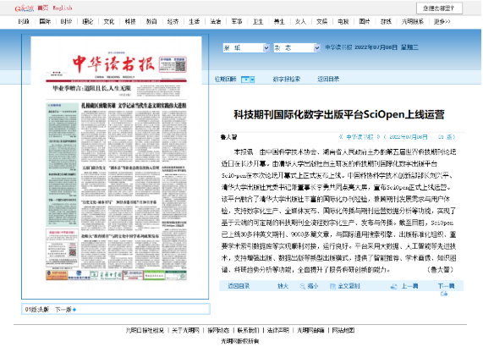
Task: Open the 时评 navigation item
Action: tap(66, 21)
